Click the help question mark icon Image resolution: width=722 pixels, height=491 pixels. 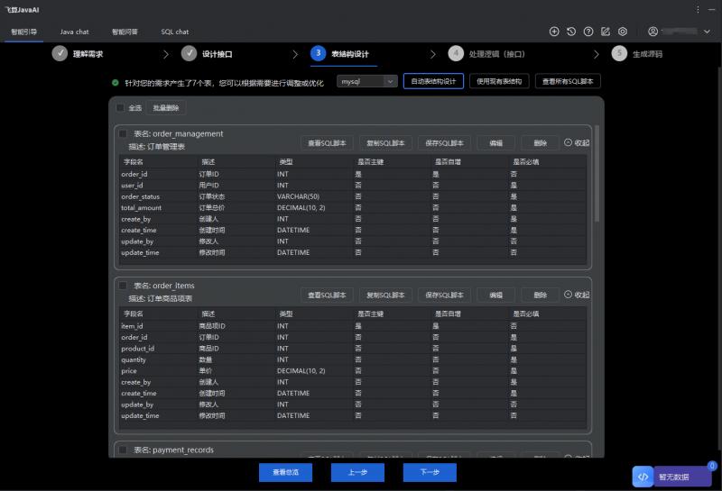coord(588,32)
